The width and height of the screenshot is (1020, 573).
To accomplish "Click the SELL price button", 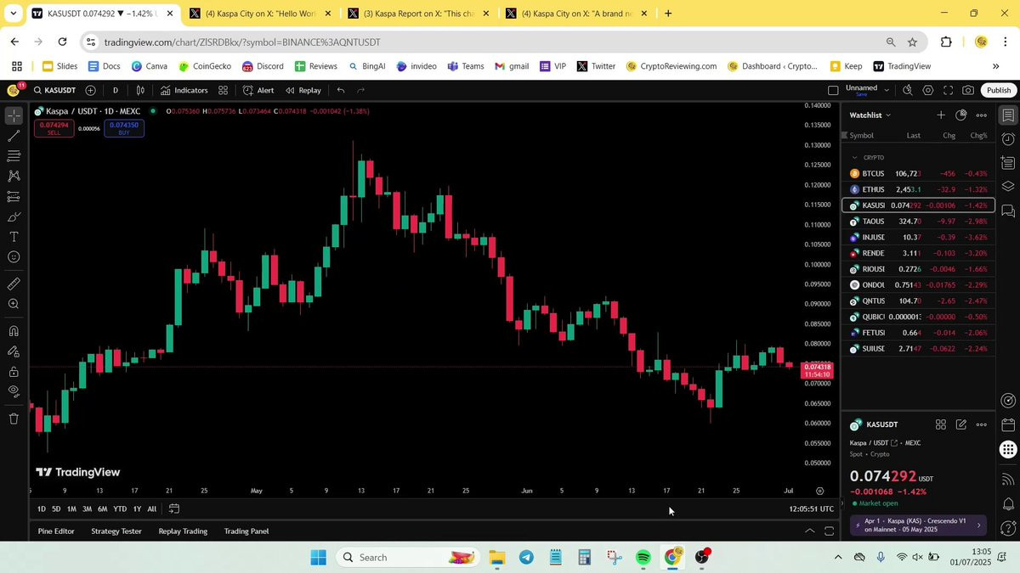I will click(54, 128).
